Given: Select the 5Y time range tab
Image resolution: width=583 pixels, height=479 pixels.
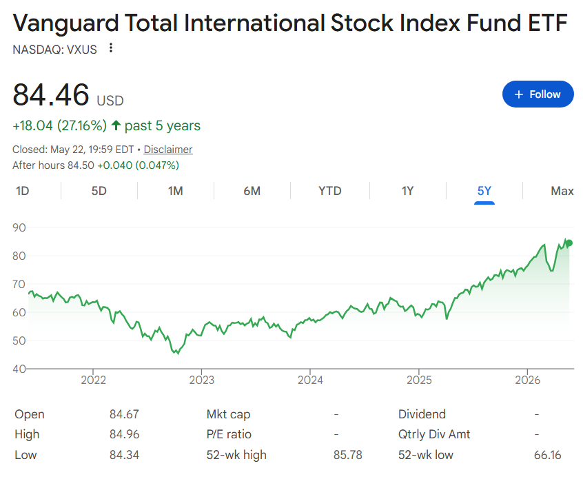Looking at the screenshot, I should pyautogui.click(x=484, y=191).
